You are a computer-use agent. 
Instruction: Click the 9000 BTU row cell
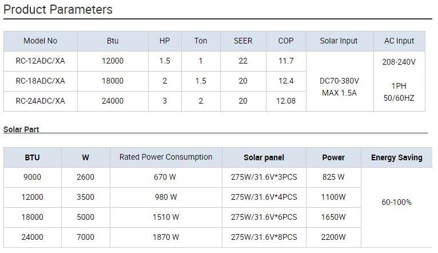[x=32, y=177]
